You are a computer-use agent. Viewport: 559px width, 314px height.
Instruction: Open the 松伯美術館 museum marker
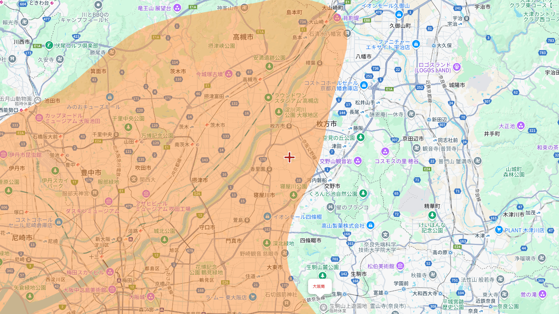click(400, 266)
